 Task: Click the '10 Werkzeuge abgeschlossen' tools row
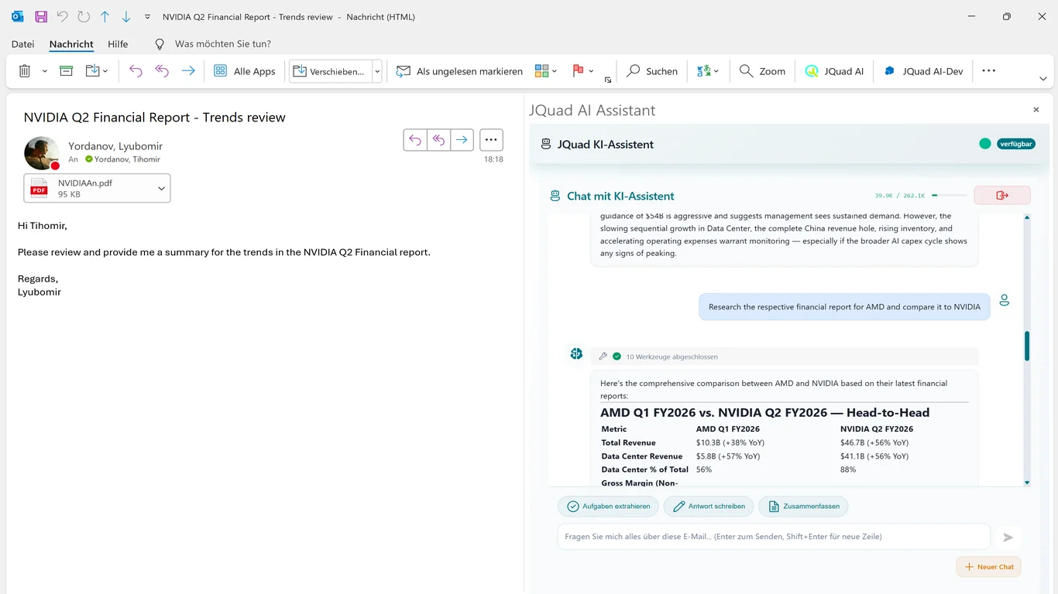[785, 357]
